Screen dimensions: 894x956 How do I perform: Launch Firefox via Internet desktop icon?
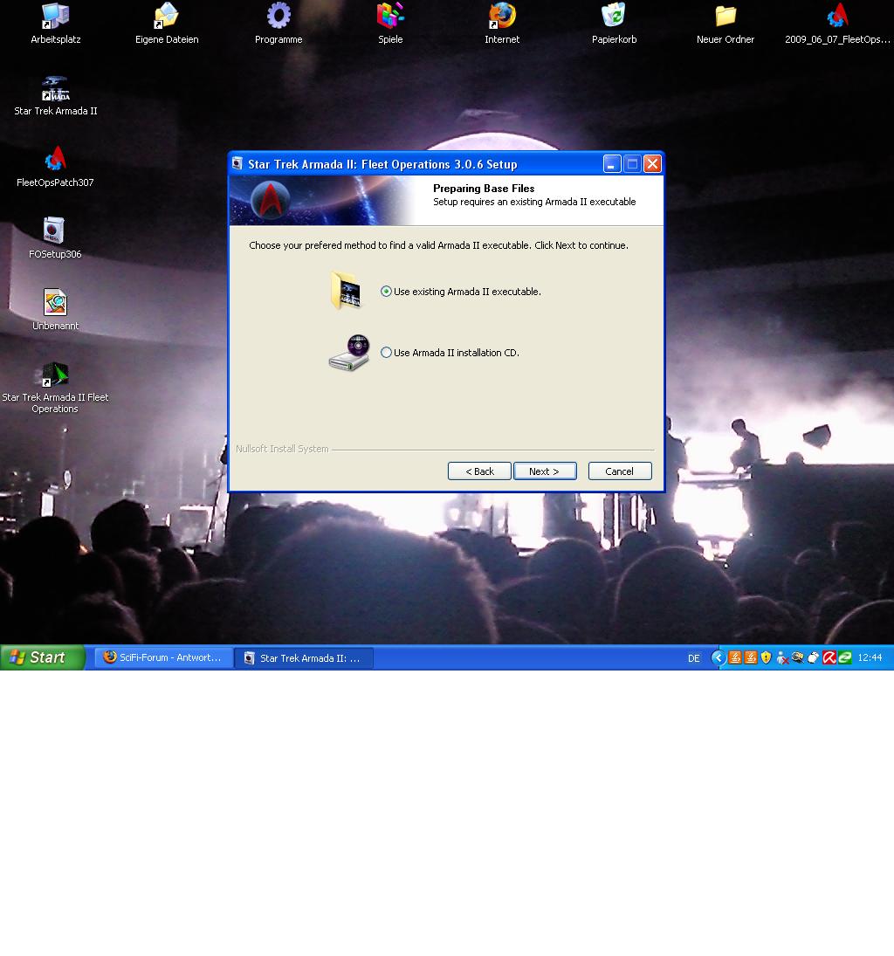502,17
